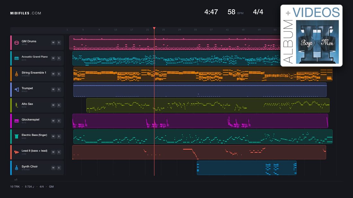Click the Acoustic Grand Piano keys icon
The height and width of the screenshot is (198, 353).
pos(16,58)
